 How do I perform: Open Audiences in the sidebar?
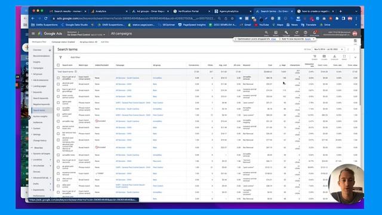click(x=38, y=122)
